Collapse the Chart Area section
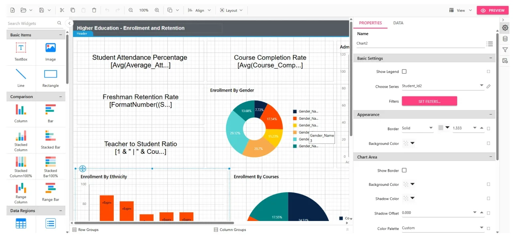 pyautogui.click(x=491, y=157)
